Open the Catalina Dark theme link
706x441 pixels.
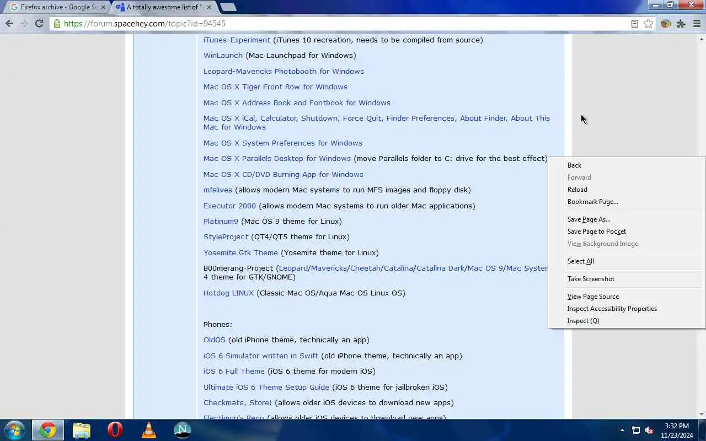pyautogui.click(x=440, y=268)
